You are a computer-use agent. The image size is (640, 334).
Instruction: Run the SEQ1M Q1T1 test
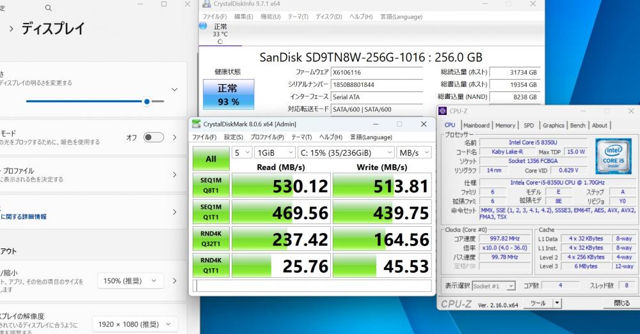pyautogui.click(x=211, y=212)
